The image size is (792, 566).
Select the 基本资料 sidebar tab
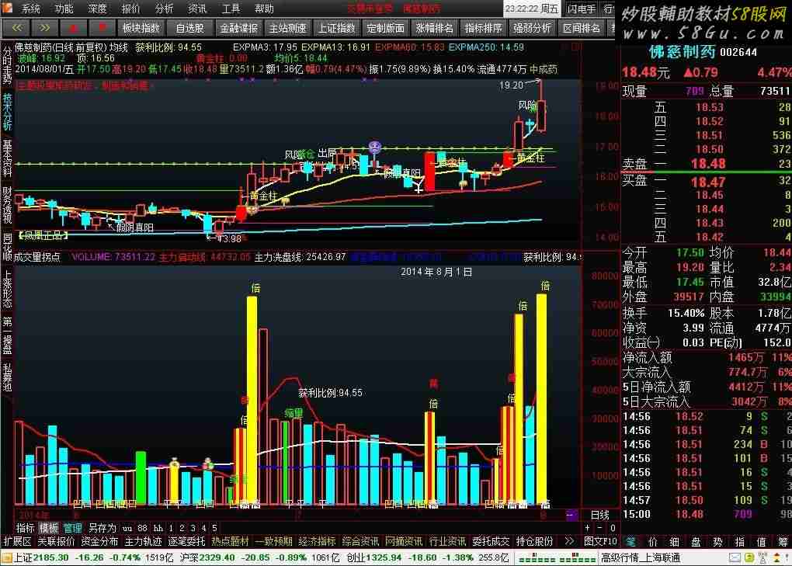(7, 158)
